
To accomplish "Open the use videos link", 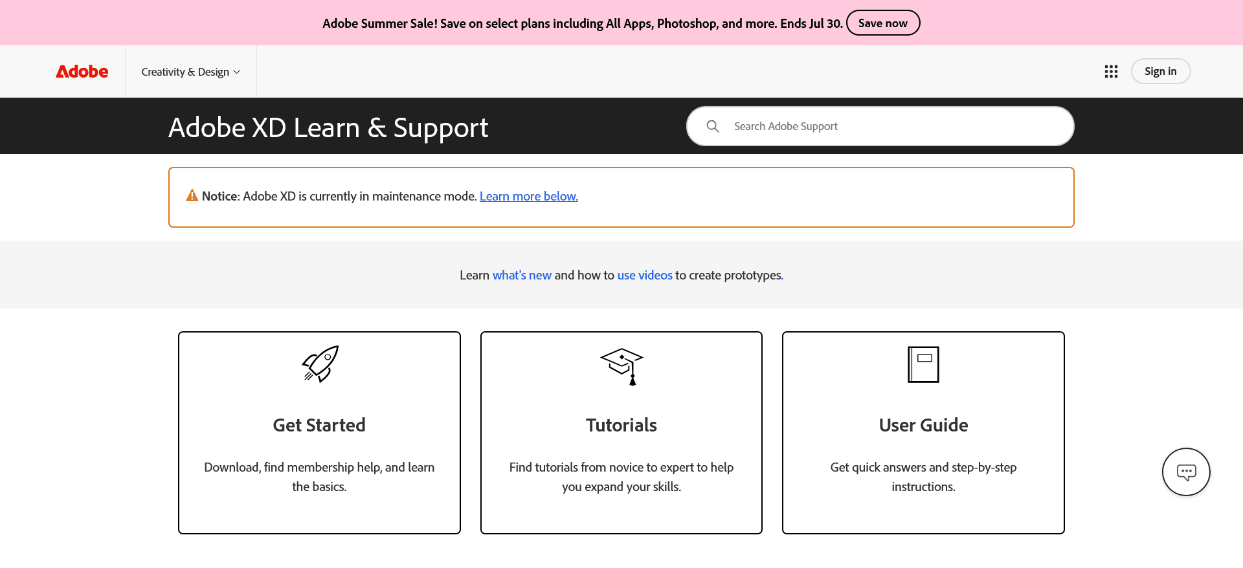I will tap(645, 275).
